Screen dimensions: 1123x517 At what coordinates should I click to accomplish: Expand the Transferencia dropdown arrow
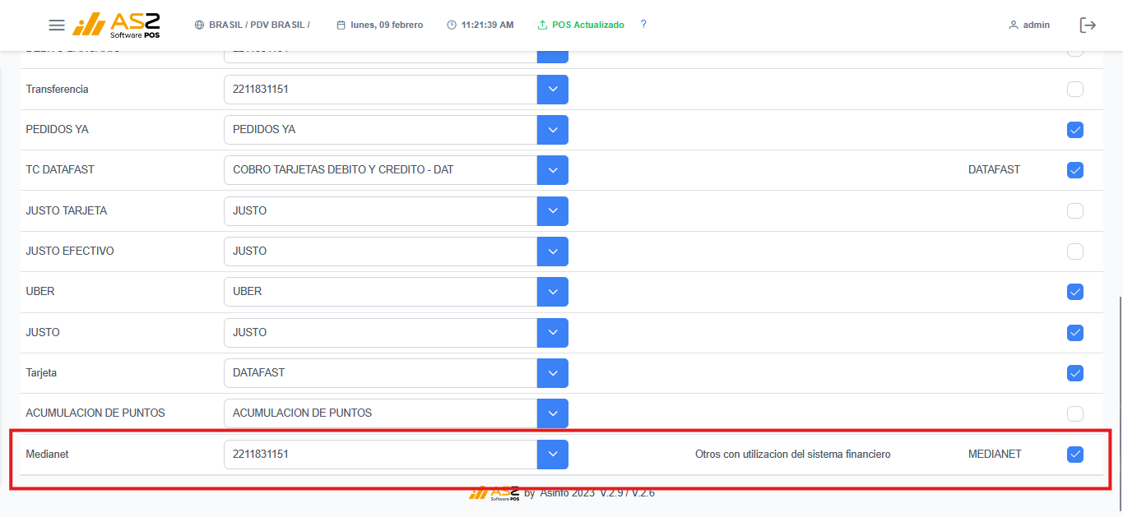[x=553, y=90]
